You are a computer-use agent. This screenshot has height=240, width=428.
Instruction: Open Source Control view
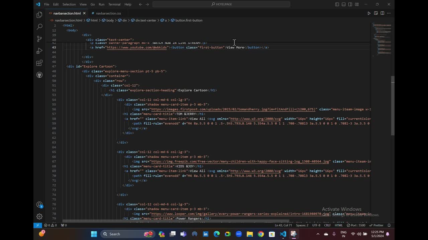[39, 39]
